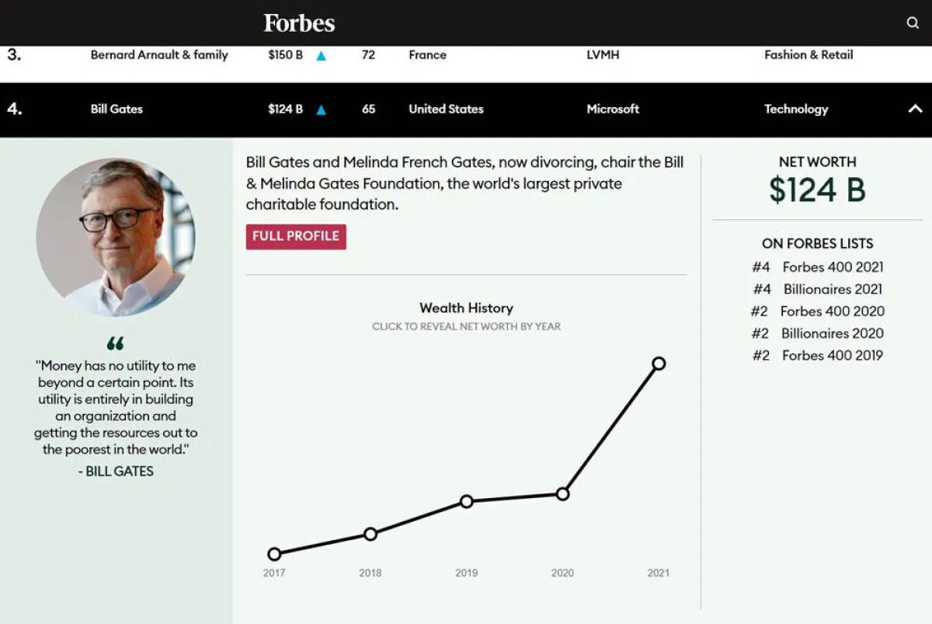Reveal net worth for 2018 point
The width and height of the screenshot is (932, 624).
click(x=370, y=534)
